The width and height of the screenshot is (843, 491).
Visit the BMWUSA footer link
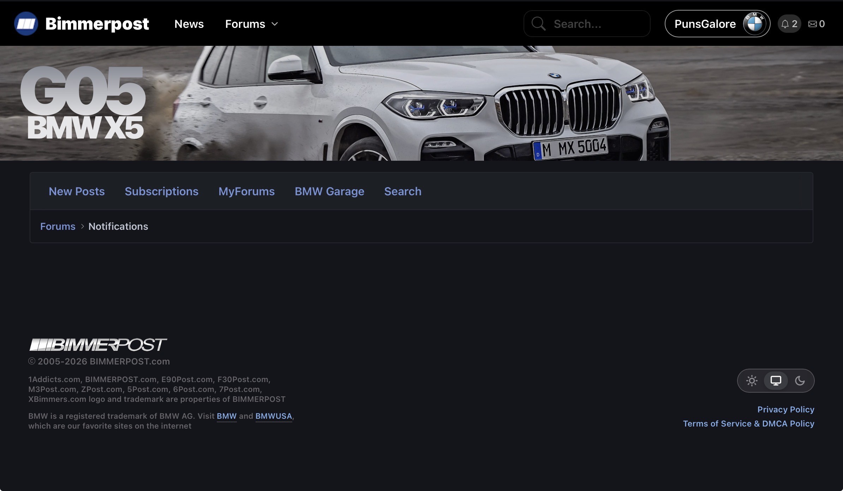[x=274, y=416]
